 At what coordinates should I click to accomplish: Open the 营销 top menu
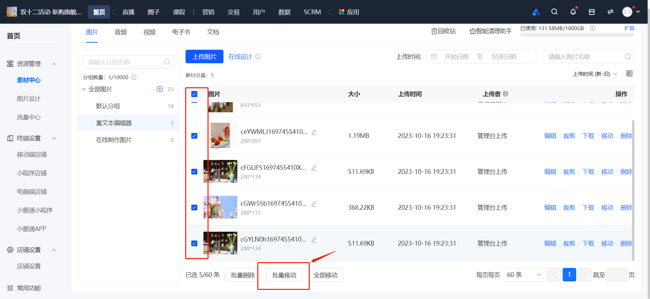208,12
